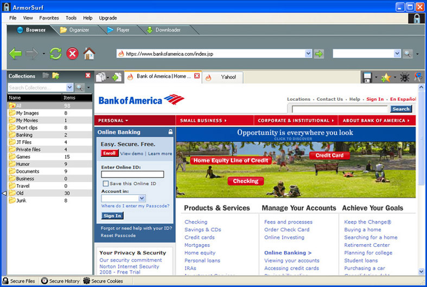Click the page vertical scrollbar up arrow
Viewport: 427px width, 287px height.
[421, 87]
